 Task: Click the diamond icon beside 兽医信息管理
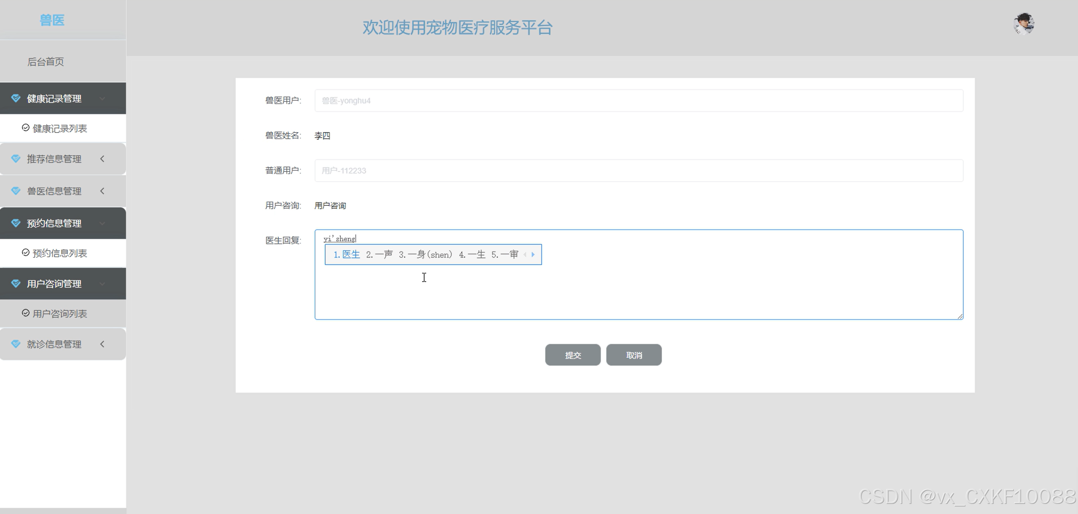coord(16,191)
